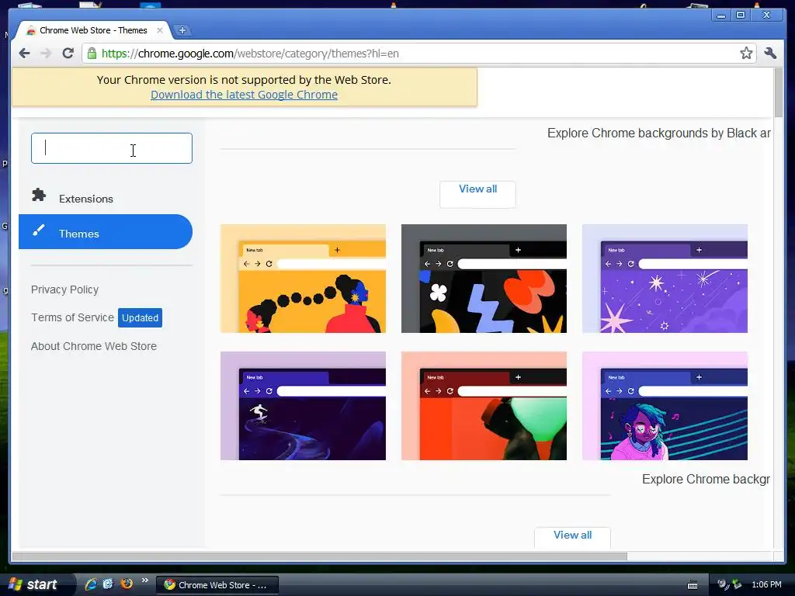This screenshot has height=596, width=795.
Task: Open About Chrome Web Store
Action: pos(94,346)
